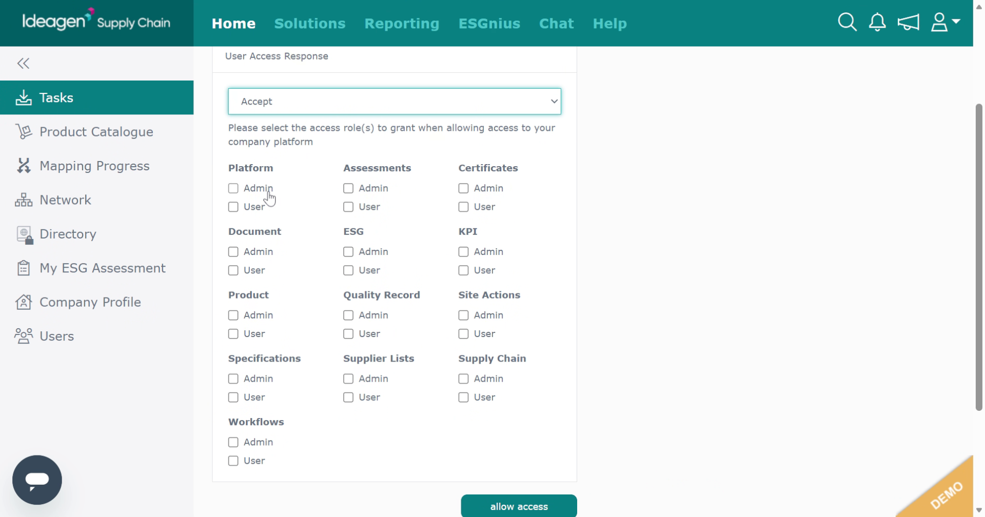Click the Ideagen Supply Chain logo
Screen dimensions: 985x517
[96, 21]
